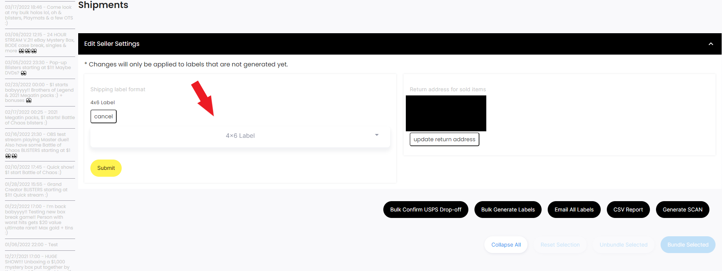
Task: Open the 01/22/2022 new box break show
Action: point(39,219)
